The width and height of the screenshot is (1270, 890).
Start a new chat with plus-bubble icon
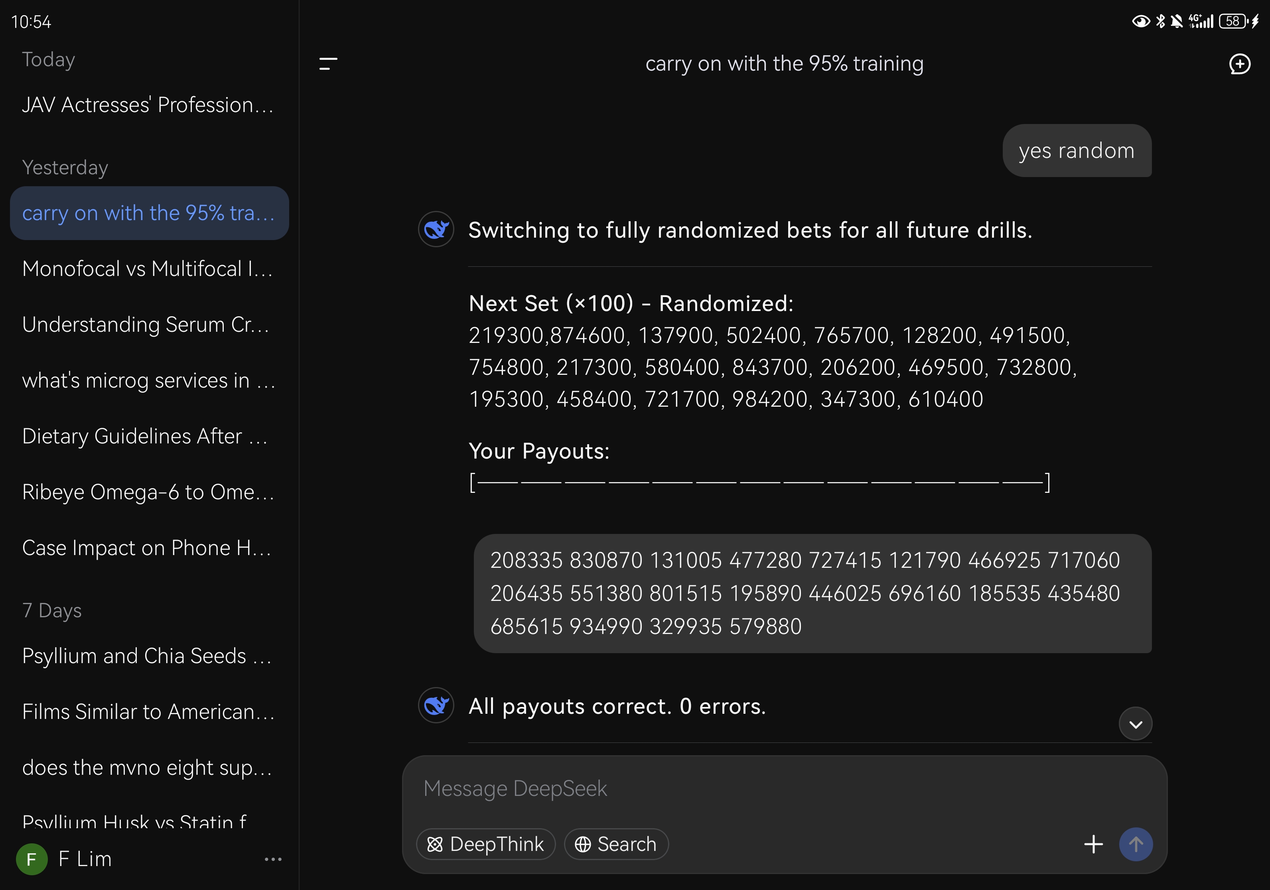pyautogui.click(x=1240, y=63)
